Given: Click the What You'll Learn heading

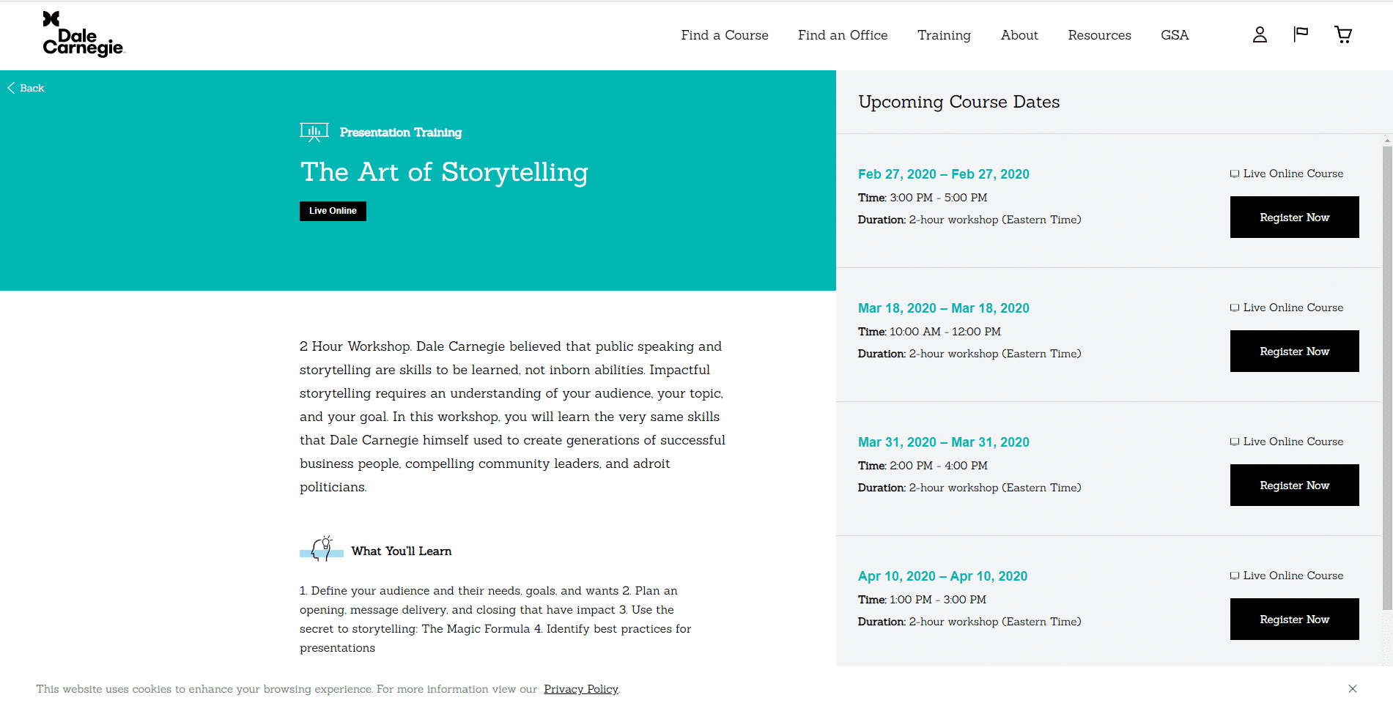Looking at the screenshot, I should (402, 551).
